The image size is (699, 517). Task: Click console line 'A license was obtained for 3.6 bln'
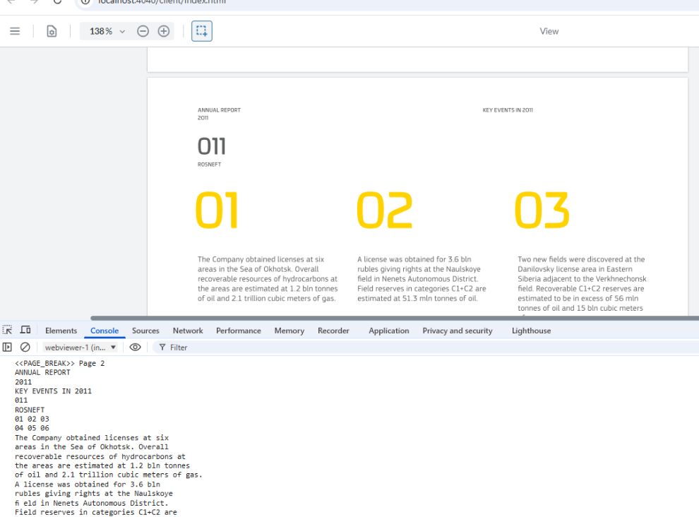click(x=88, y=484)
